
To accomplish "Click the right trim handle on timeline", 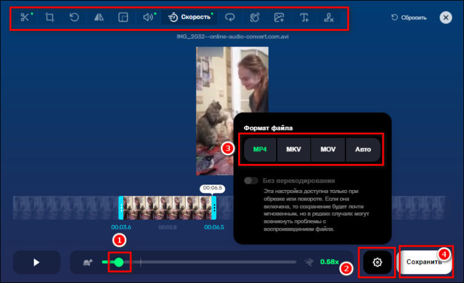I will tap(214, 208).
